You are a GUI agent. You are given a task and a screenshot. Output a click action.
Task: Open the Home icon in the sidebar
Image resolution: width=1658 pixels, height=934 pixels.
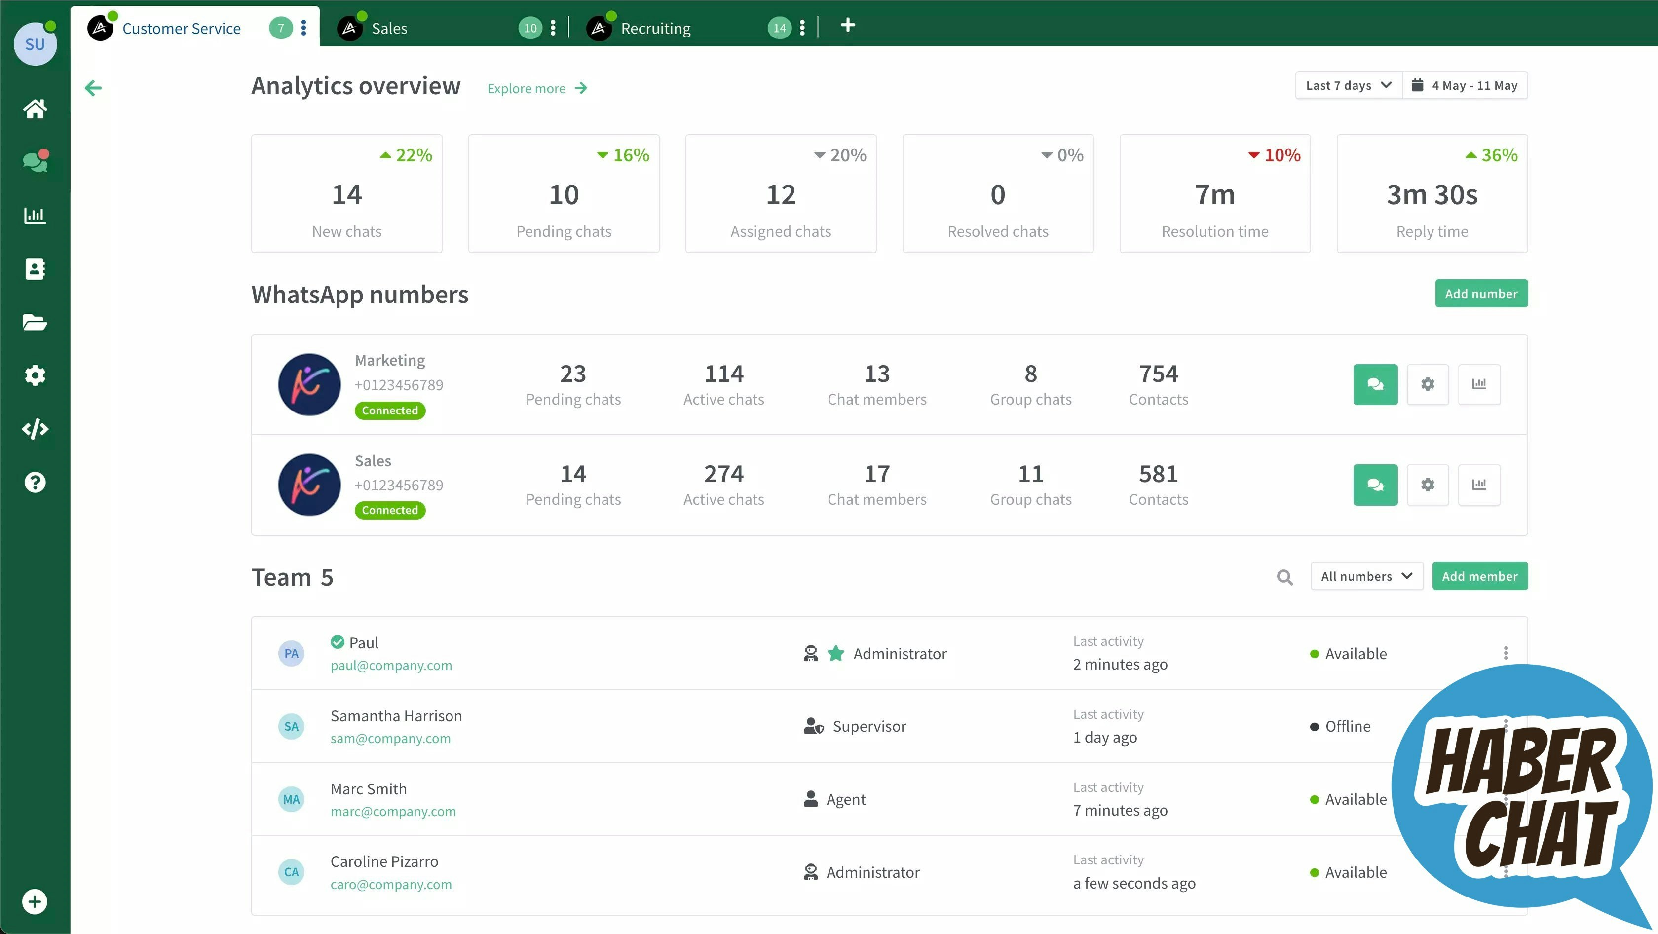coord(35,109)
